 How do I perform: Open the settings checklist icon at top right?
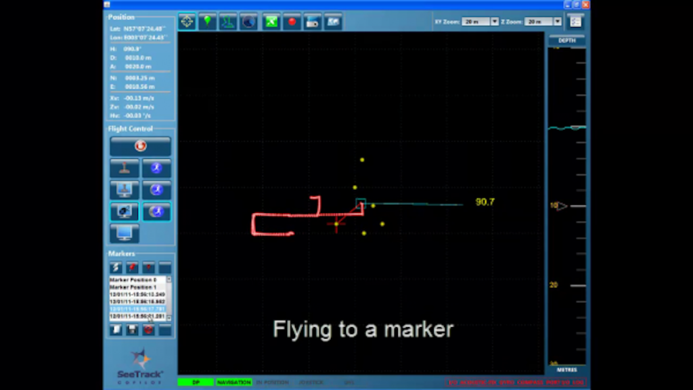575,21
